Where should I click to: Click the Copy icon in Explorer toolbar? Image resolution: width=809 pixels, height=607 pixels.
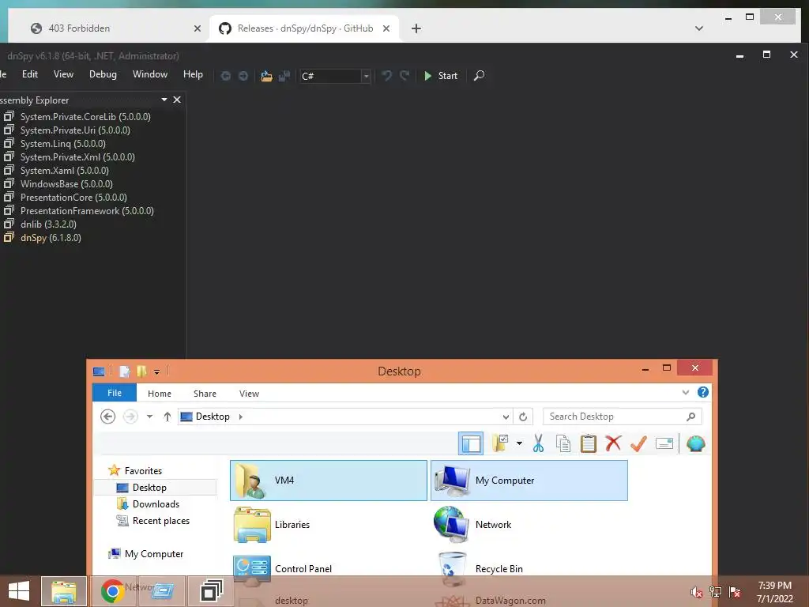pos(563,443)
